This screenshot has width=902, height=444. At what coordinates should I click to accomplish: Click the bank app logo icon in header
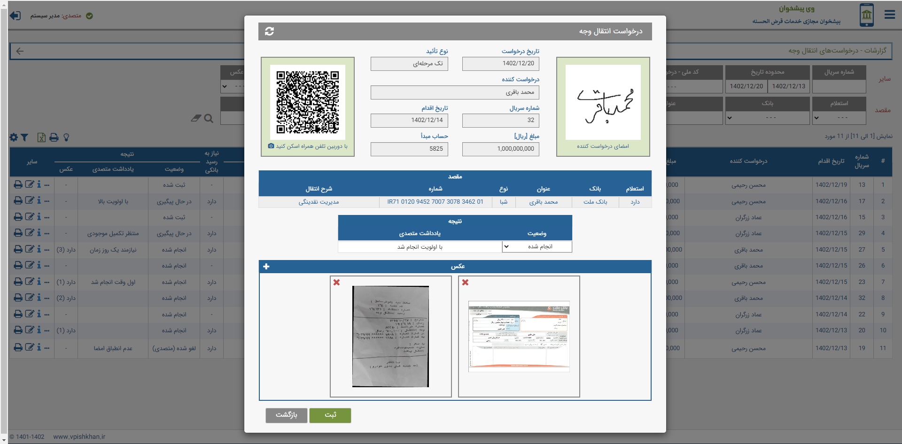pyautogui.click(x=867, y=15)
